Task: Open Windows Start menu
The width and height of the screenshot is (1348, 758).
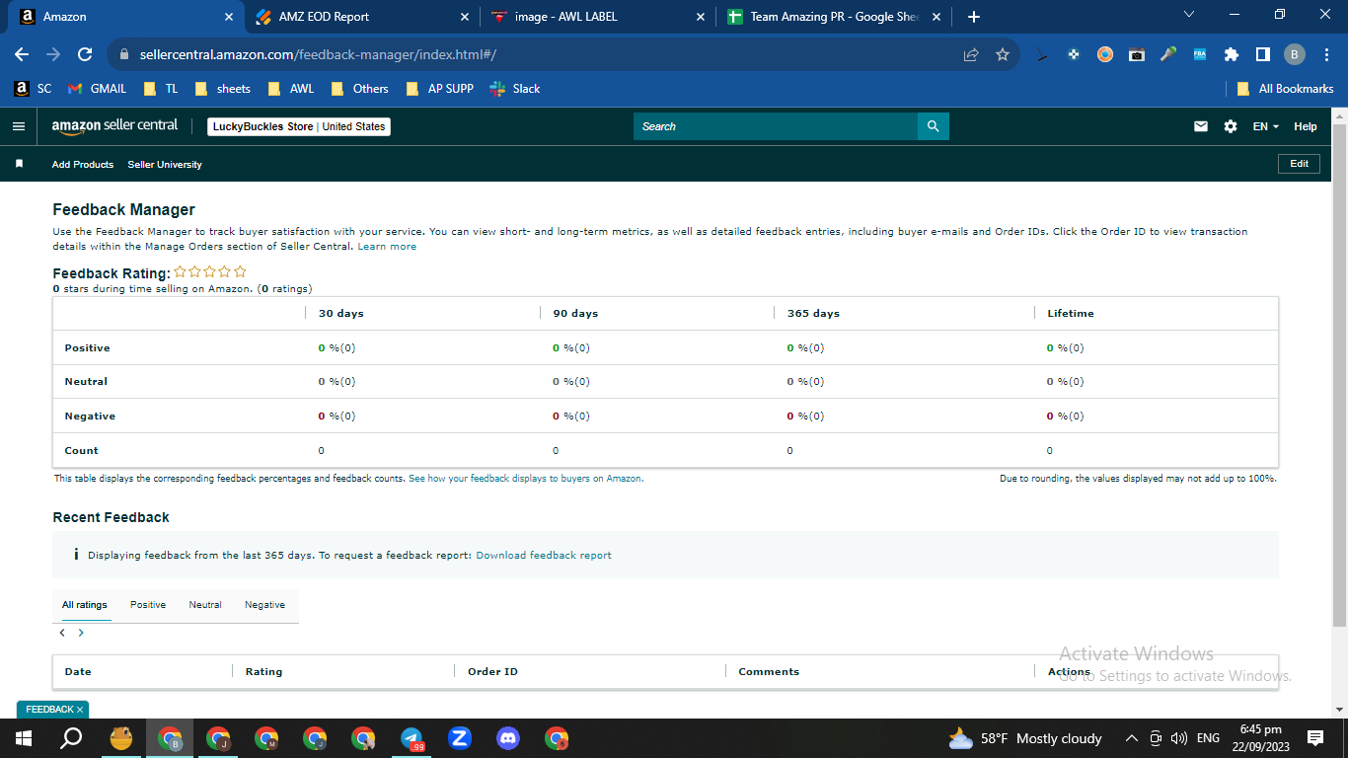Action: pos(23,738)
